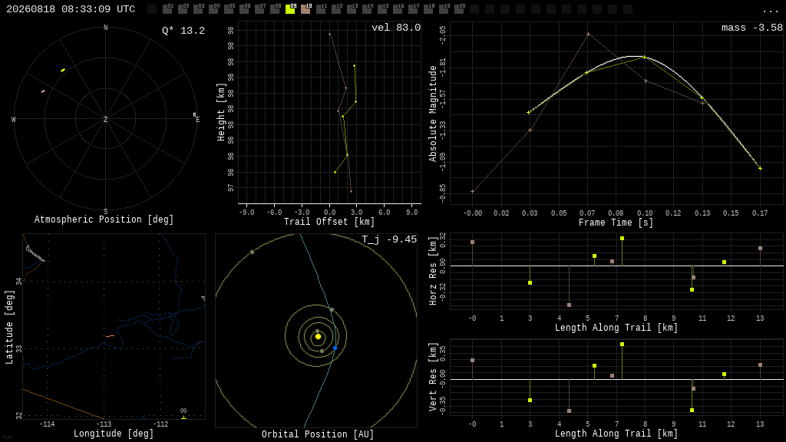
Task: Click station 18 indicator square
Action: click(428, 9)
